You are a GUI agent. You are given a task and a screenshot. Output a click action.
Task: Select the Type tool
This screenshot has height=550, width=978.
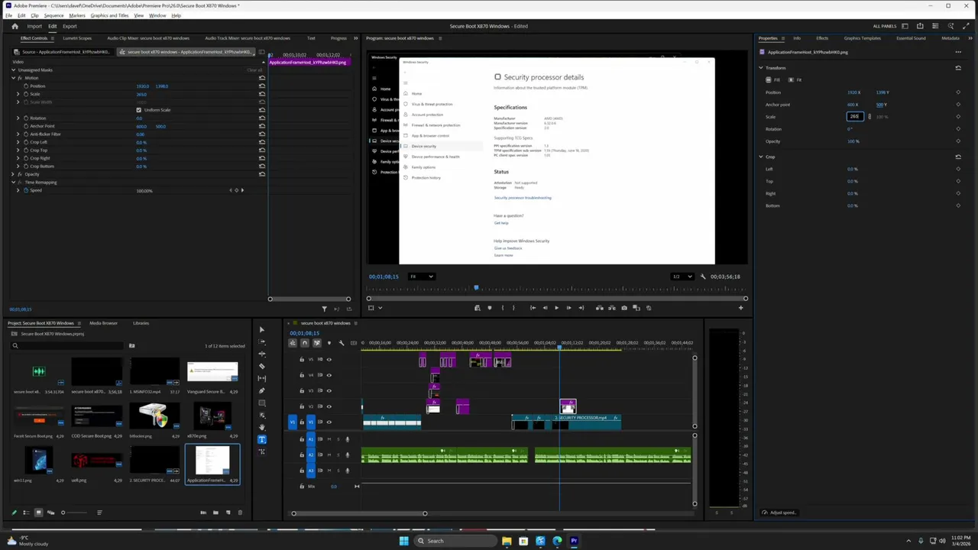(x=261, y=439)
